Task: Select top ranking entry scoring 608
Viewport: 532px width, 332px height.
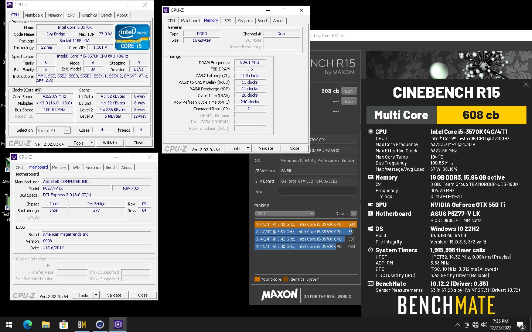Action: tap(306, 224)
